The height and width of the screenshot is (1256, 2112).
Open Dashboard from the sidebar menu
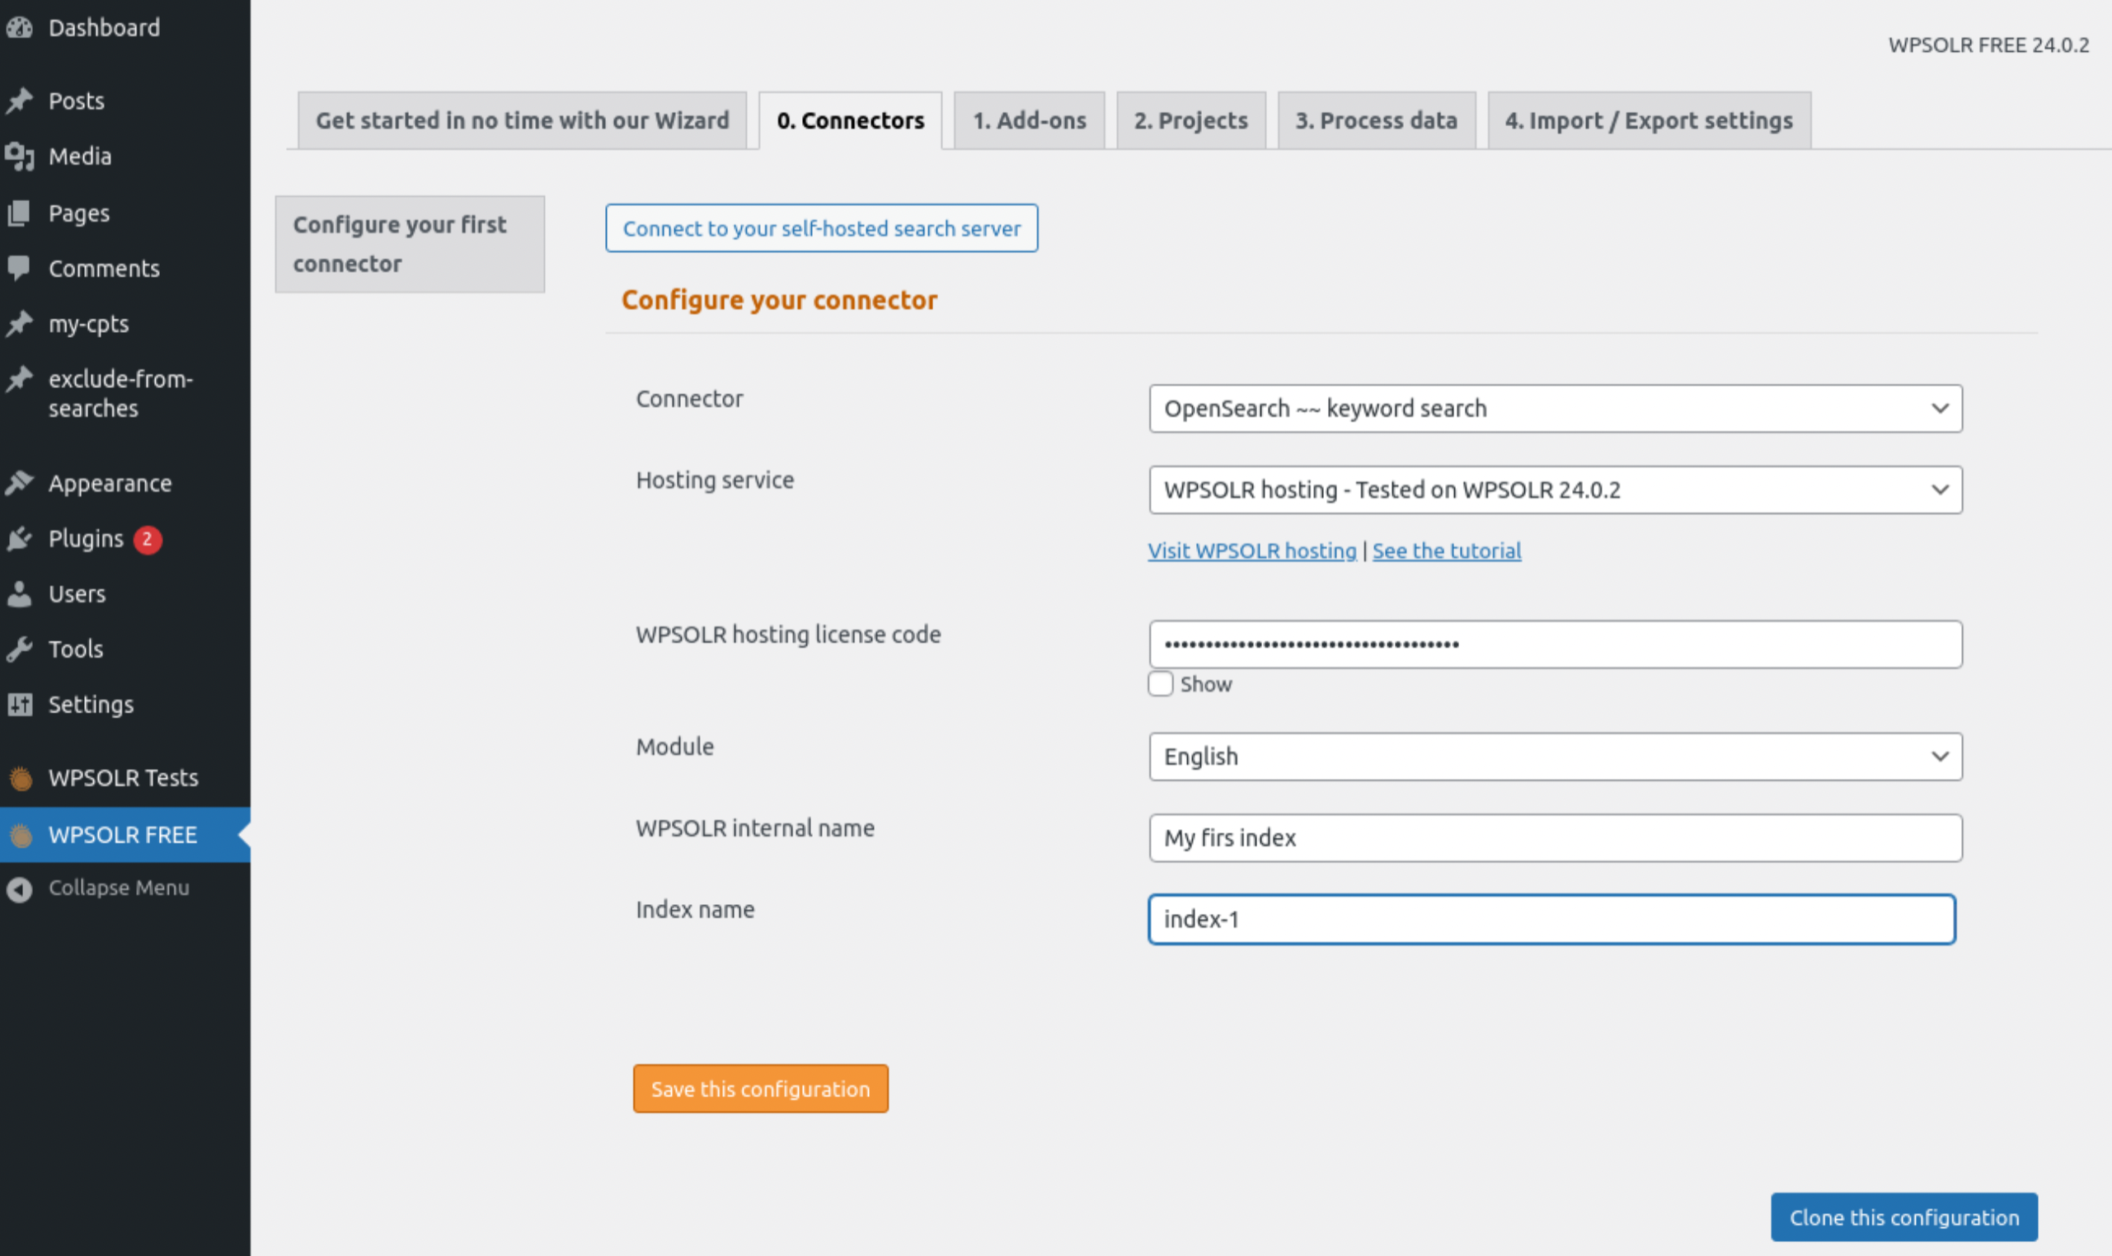coord(104,28)
